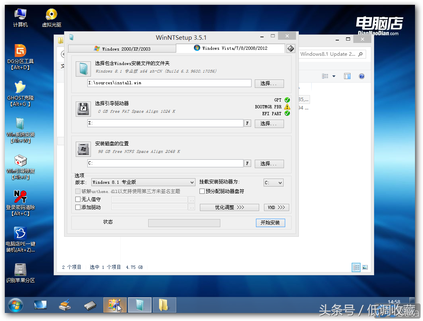The image size is (423, 321).
Task: Click 选择 for boot drive Z:
Action: click(x=269, y=124)
